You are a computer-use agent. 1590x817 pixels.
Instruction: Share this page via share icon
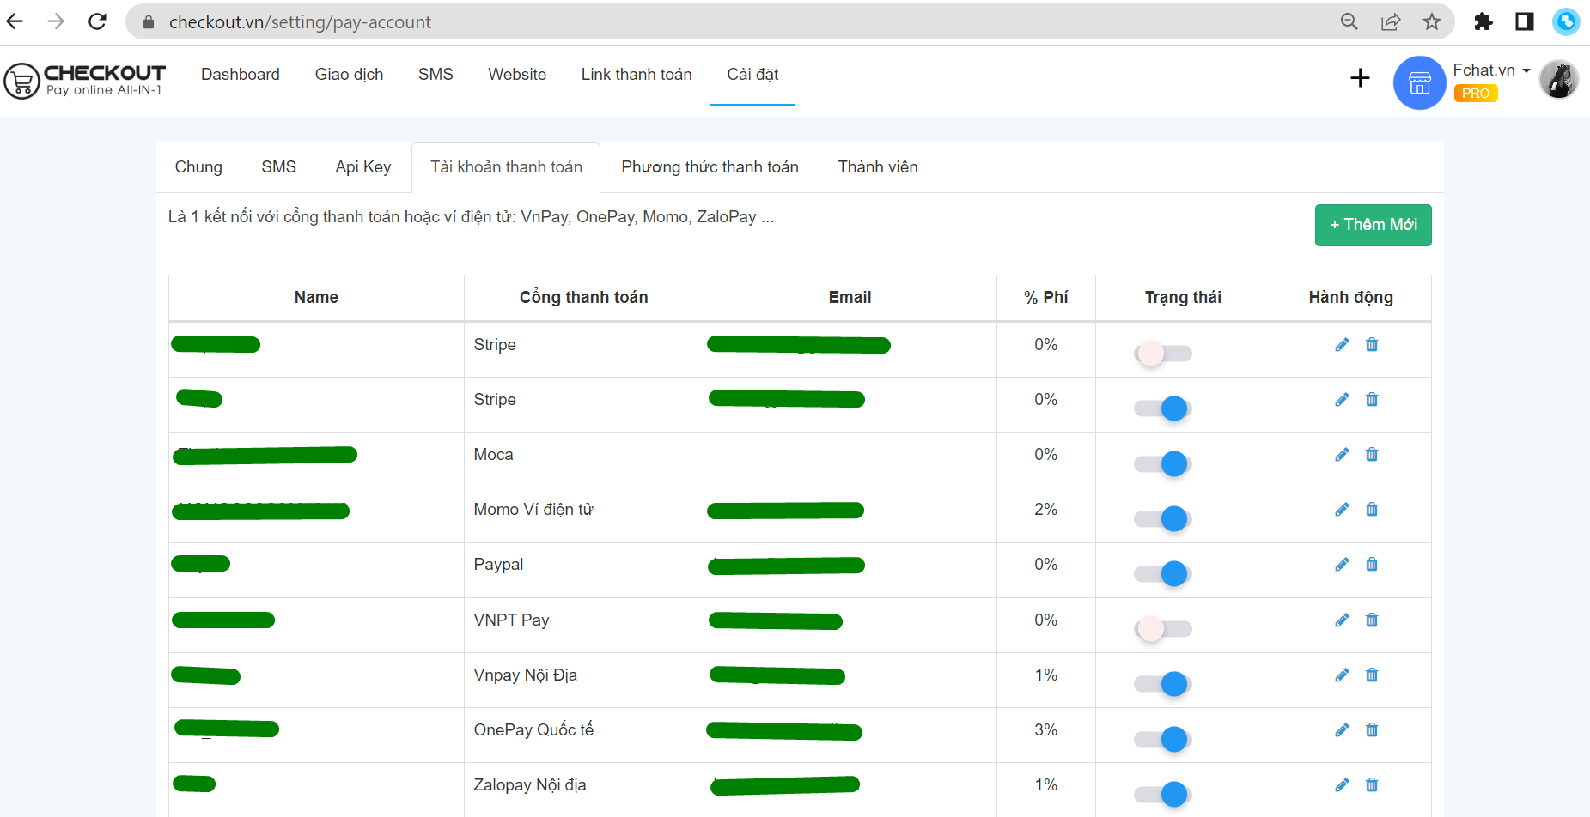(x=1391, y=21)
